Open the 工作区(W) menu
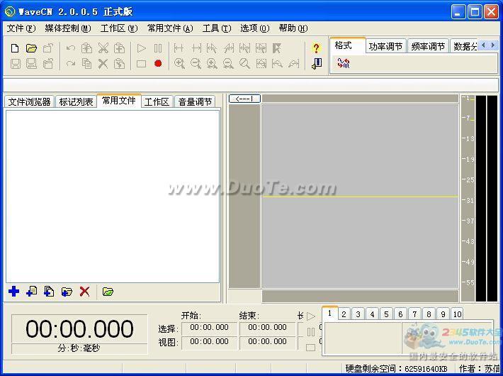The height and width of the screenshot is (376, 503). (119, 28)
